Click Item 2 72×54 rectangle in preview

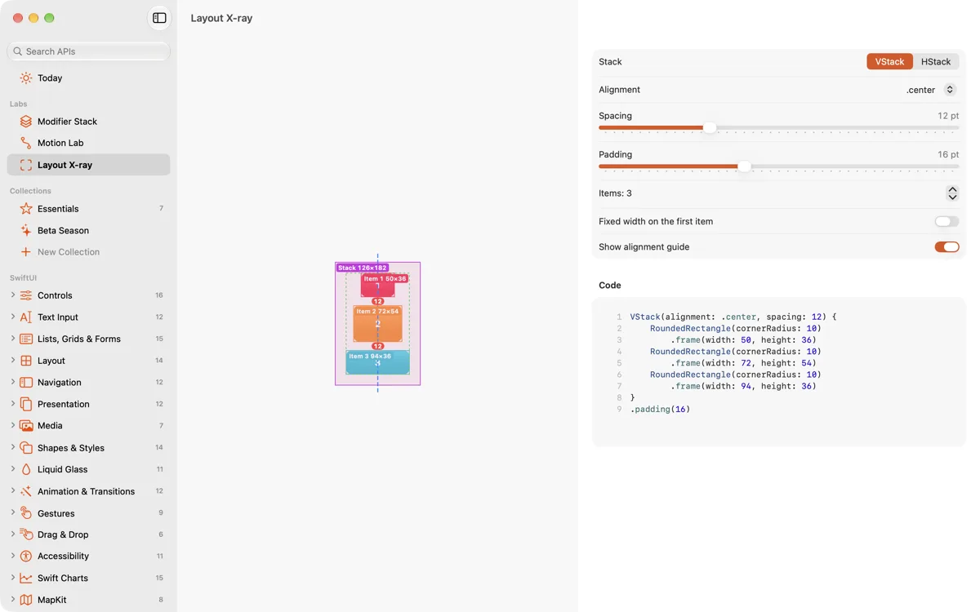[x=377, y=324]
